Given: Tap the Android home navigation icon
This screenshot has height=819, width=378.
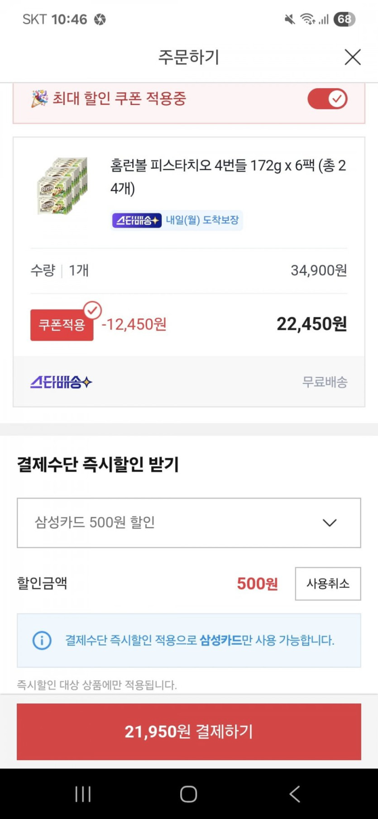Looking at the screenshot, I should [188, 794].
